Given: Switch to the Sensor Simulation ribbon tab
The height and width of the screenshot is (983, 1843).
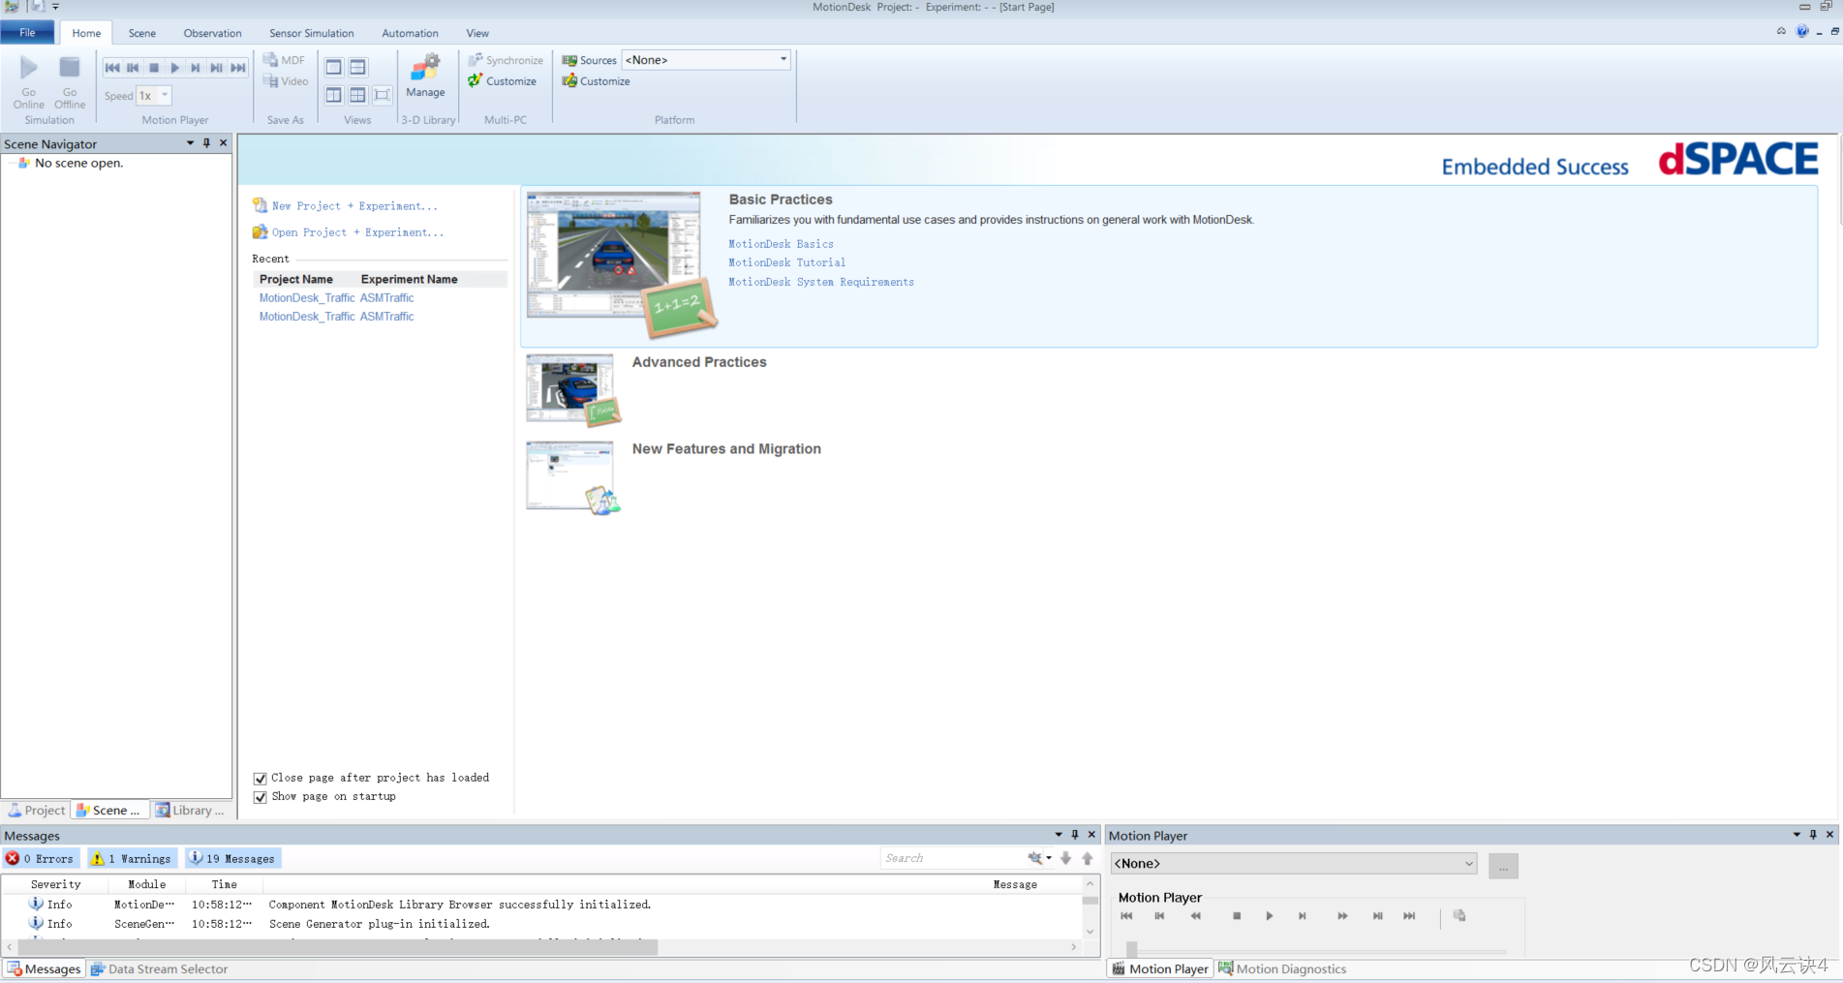Looking at the screenshot, I should point(312,33).
